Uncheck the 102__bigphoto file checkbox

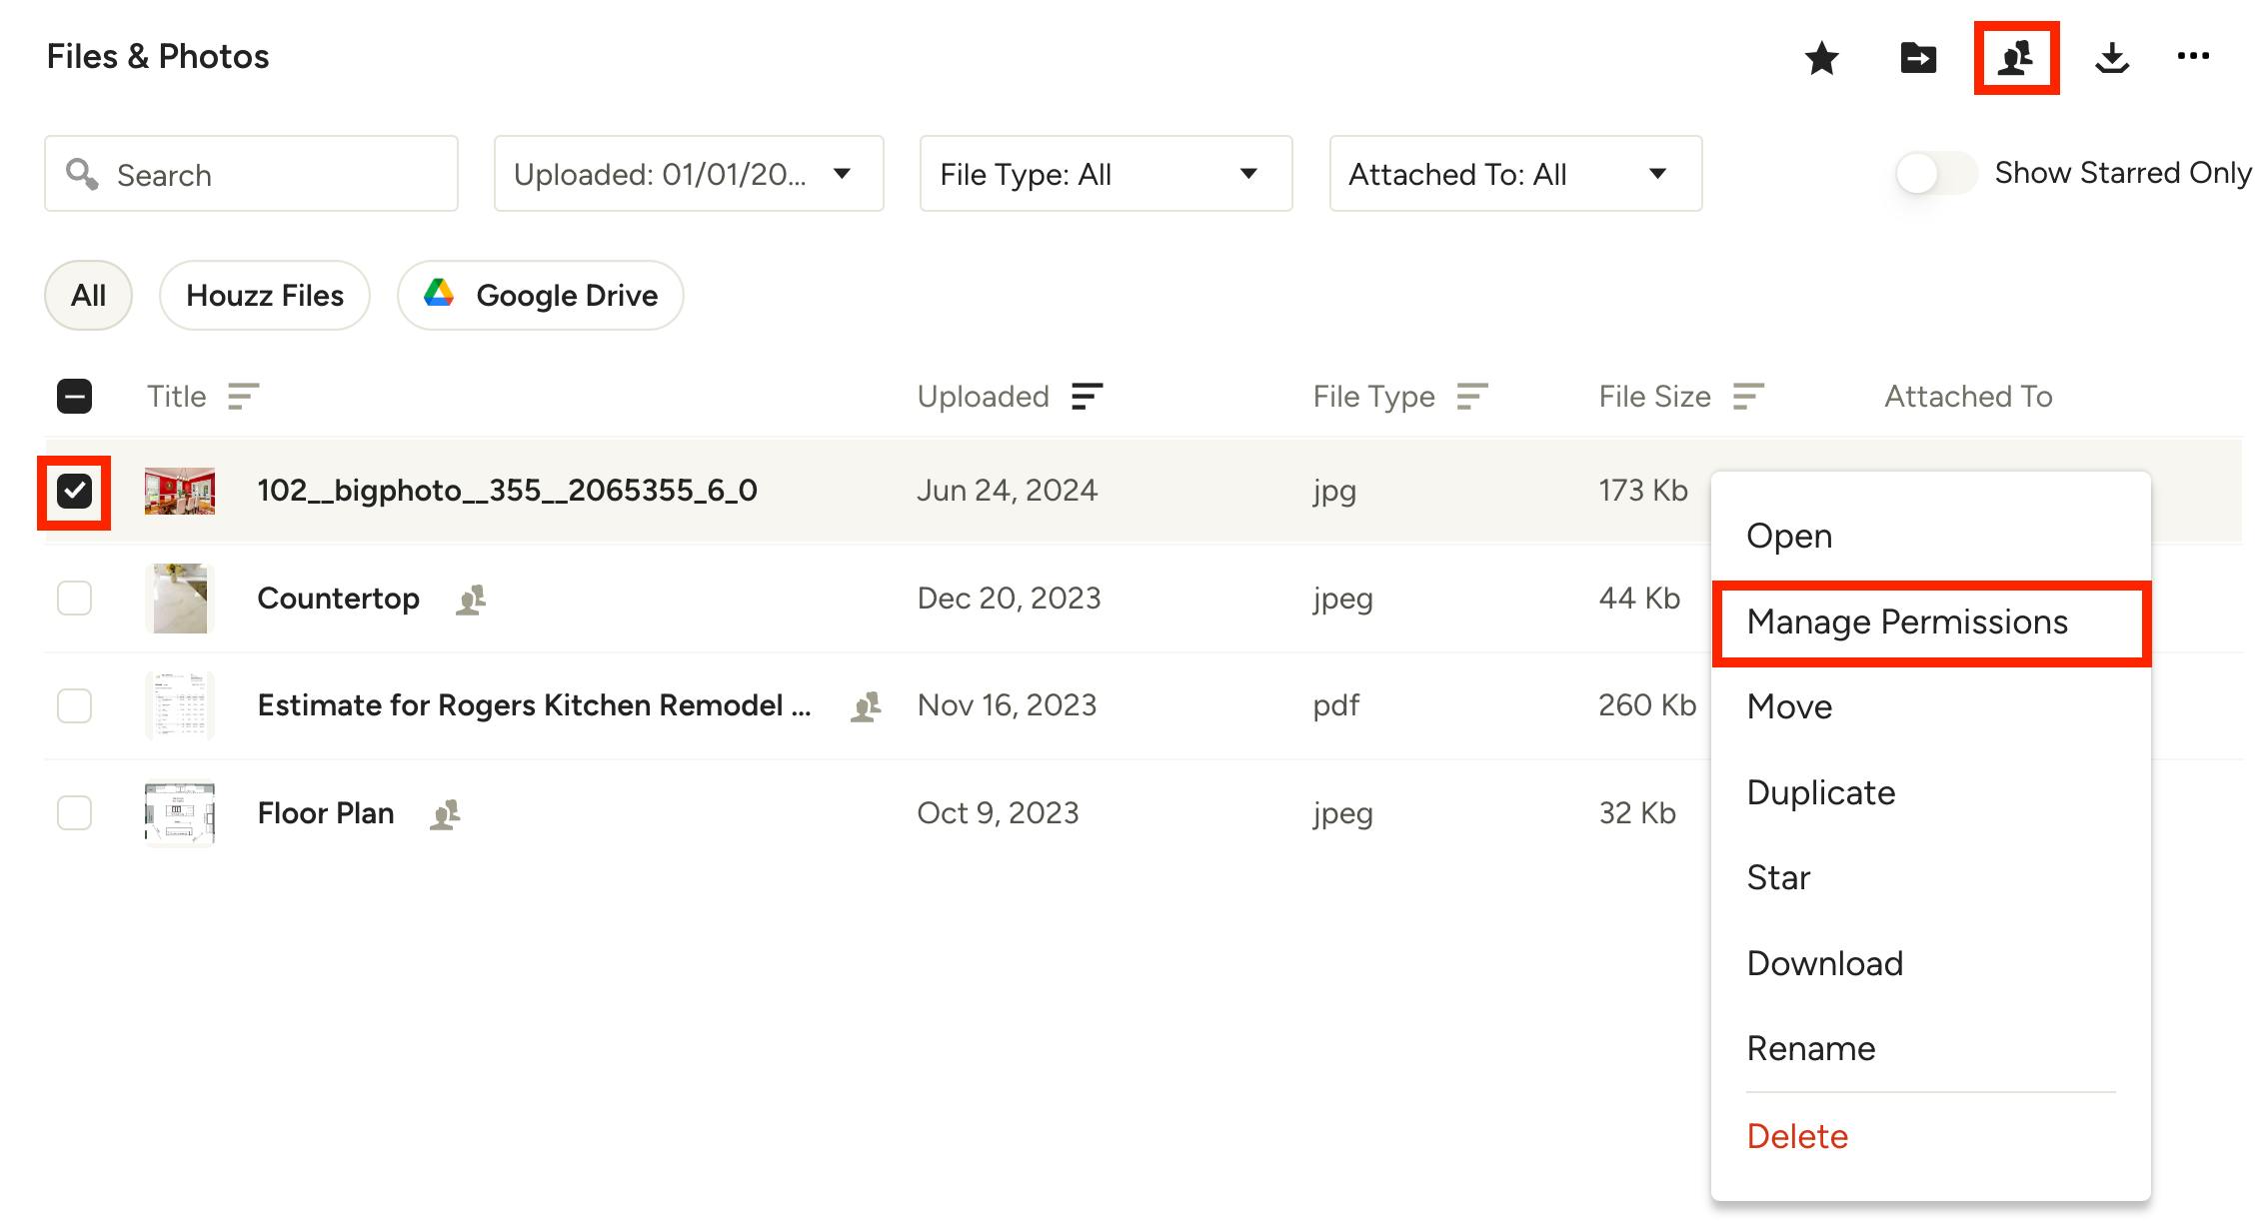click(74, 491)
